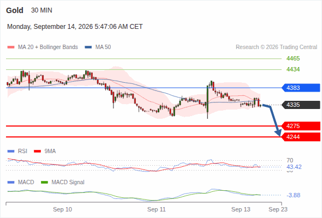Viewport: 322px width, 218px height.
Task: Click the MA 50 legend label
Action: click(103, 47)
